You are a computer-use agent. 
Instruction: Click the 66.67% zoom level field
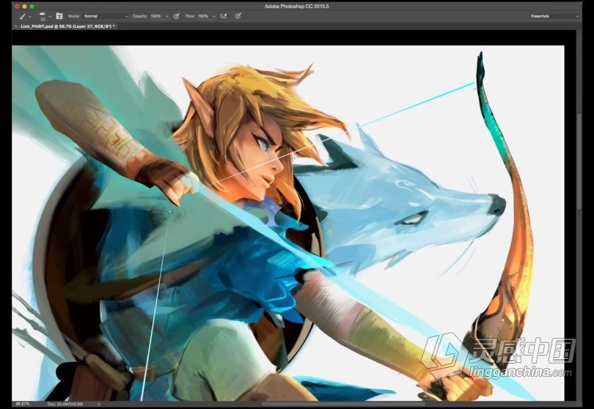pos(23,404)
